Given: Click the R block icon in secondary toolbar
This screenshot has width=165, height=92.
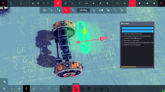Looking at the screenshot, I should tap(51, 10).
